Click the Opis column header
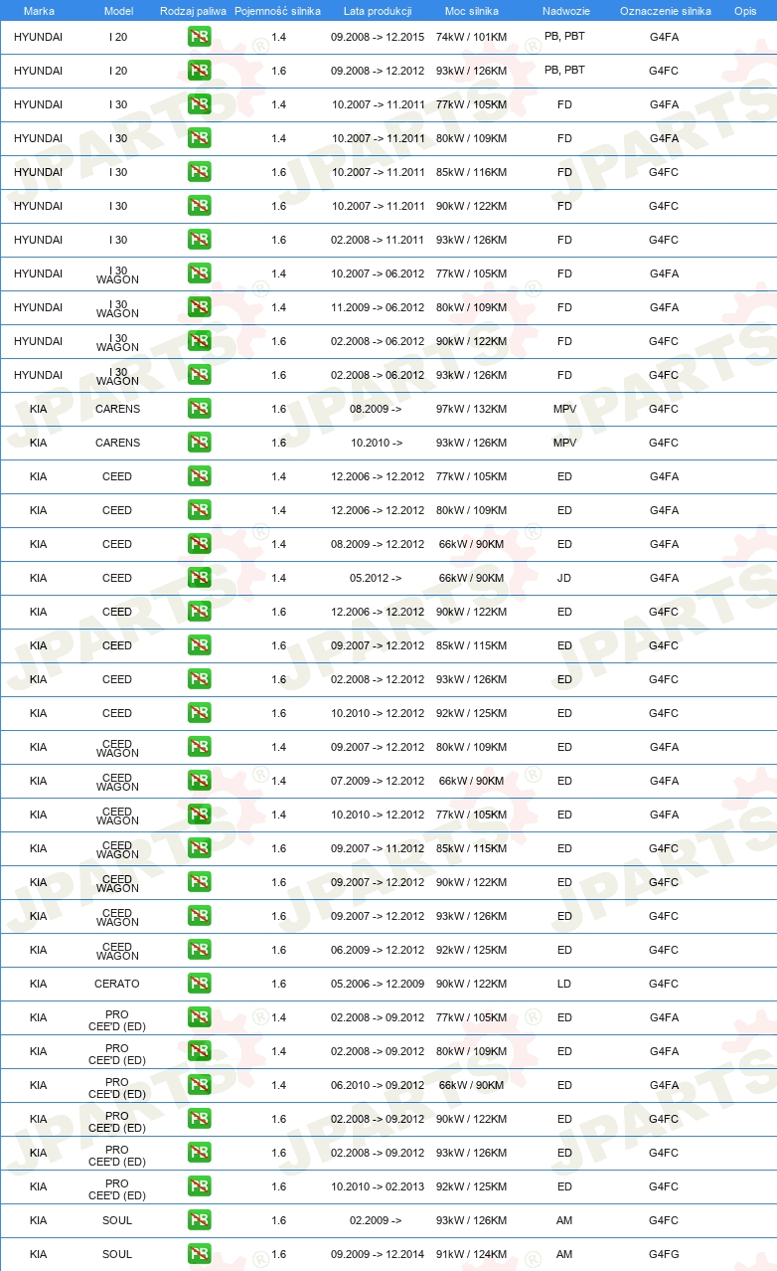777x1271 pixels. (x=745, y=10)
